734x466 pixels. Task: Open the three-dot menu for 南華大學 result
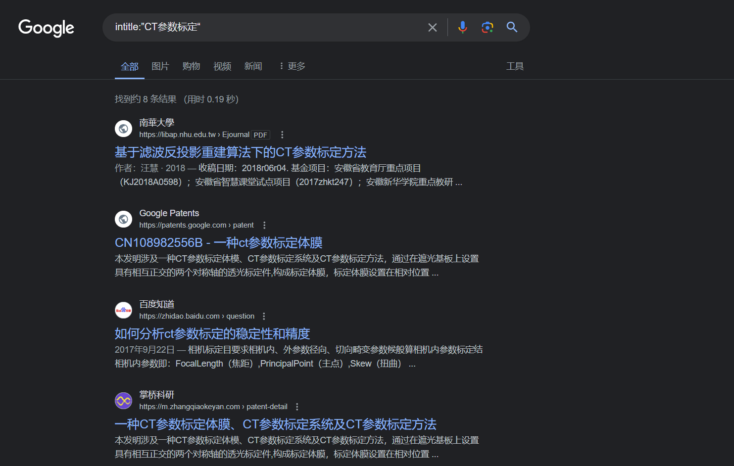point(282,135)
